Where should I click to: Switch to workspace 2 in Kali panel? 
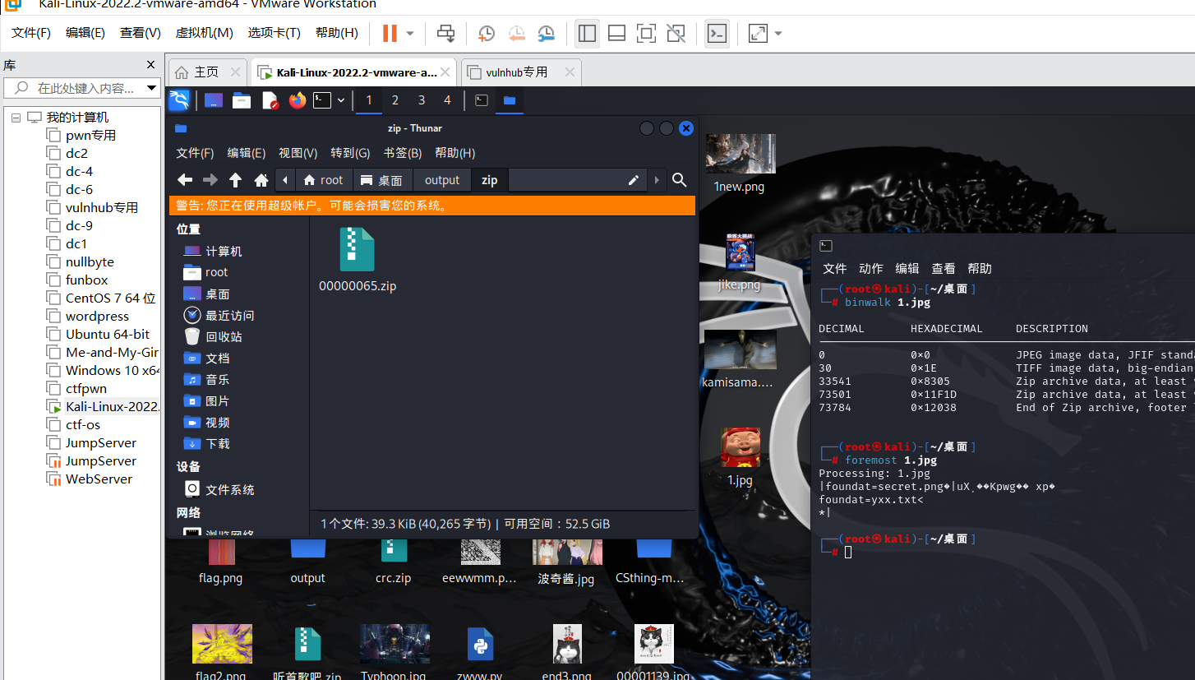click(x=395, y=100)
